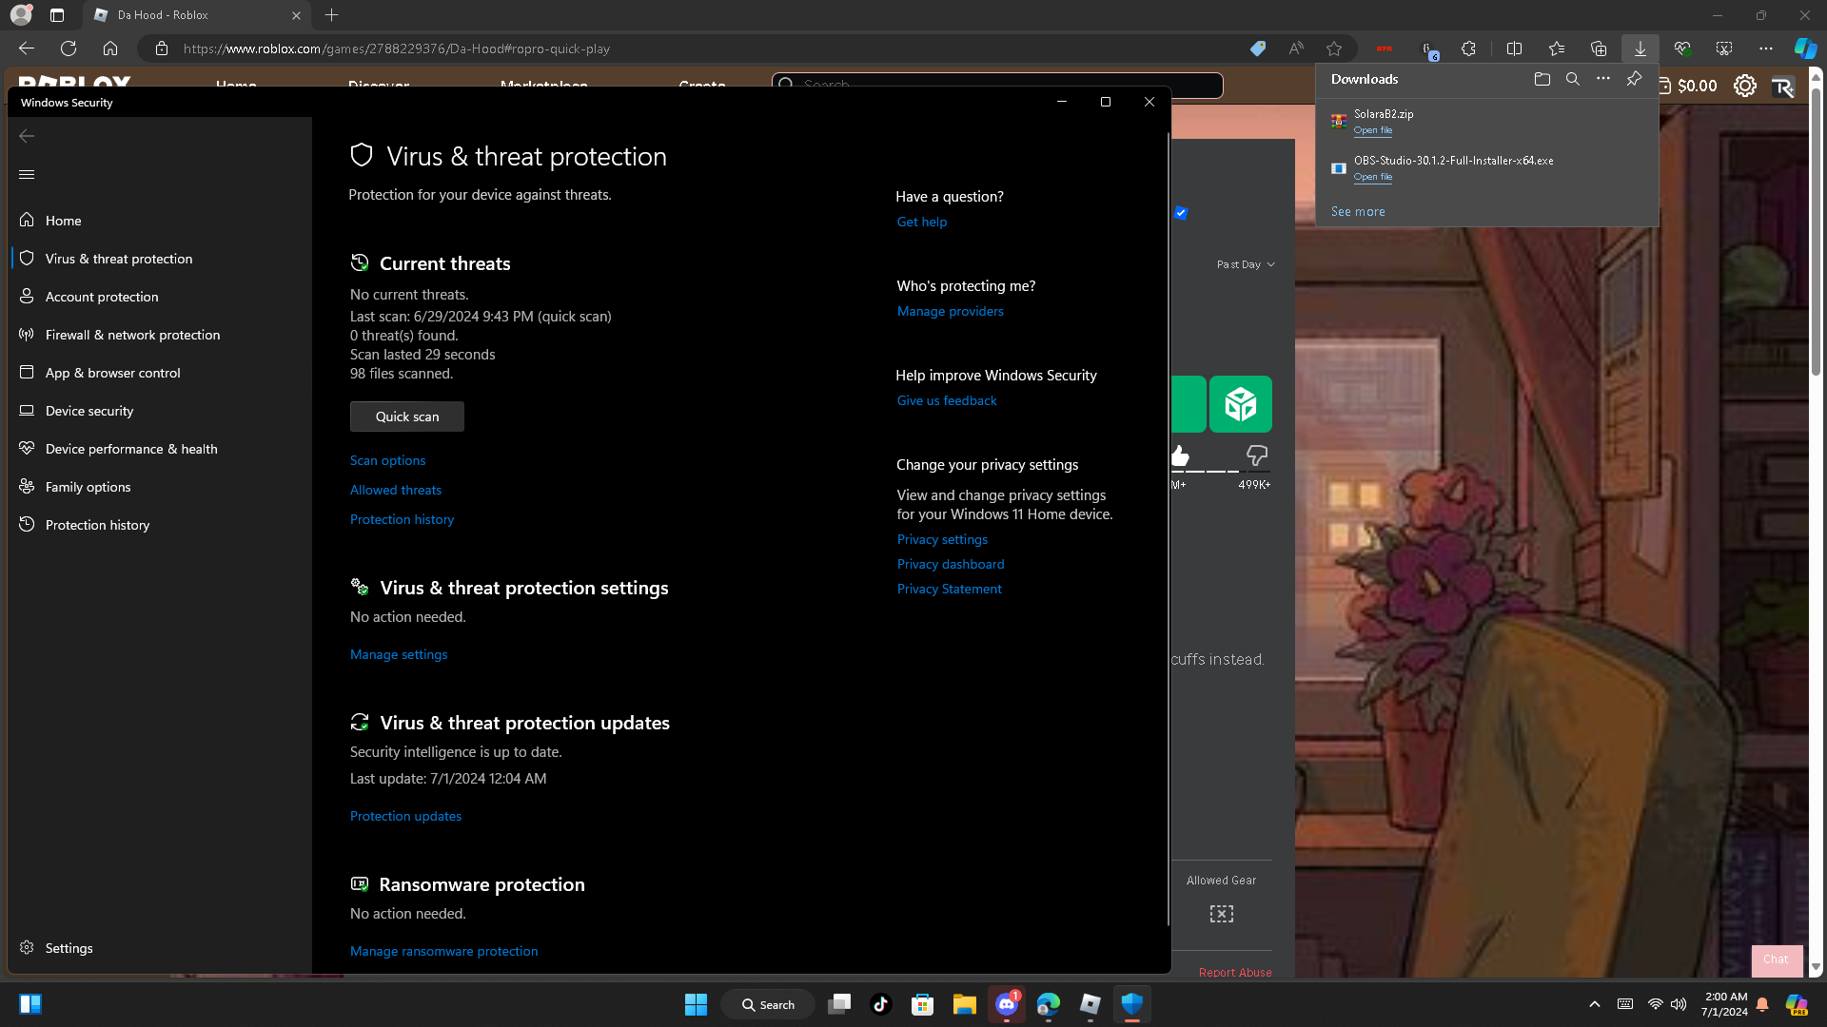The image size is (1827, 1027).
Task: Open Manage providers link
Action: (951, 311)
